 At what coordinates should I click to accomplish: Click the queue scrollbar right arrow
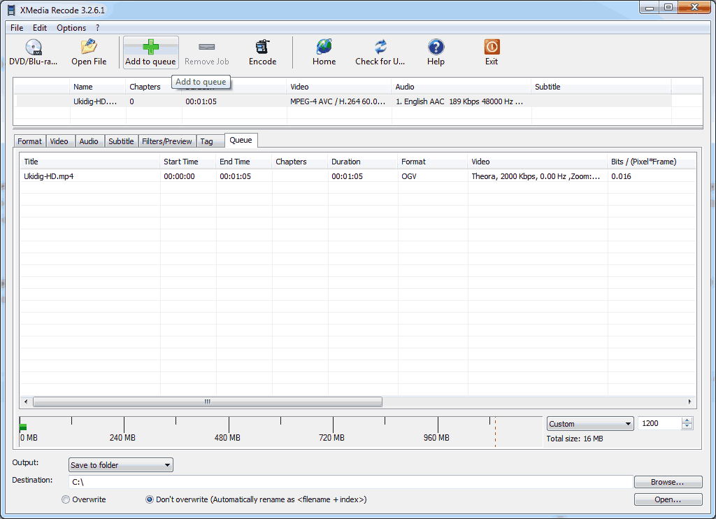[689, 401]
